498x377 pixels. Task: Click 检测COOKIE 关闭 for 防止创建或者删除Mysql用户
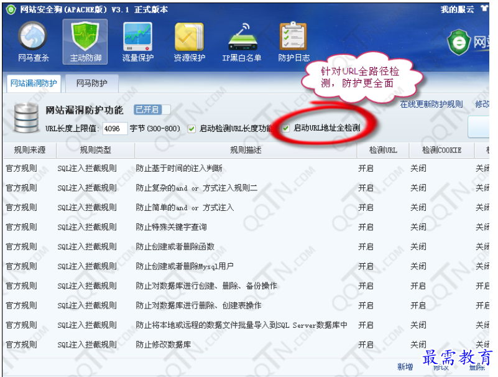[418, 266]
